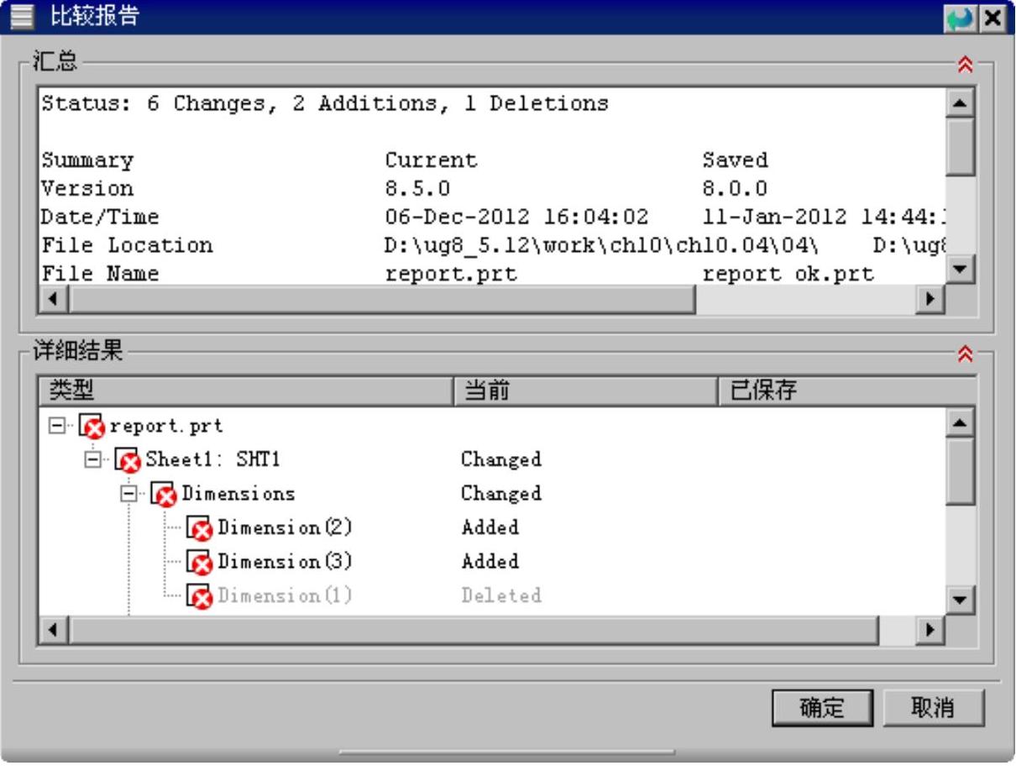Click the icon beside Dimension(2)
1016x776 pixels.
(200, 528)
